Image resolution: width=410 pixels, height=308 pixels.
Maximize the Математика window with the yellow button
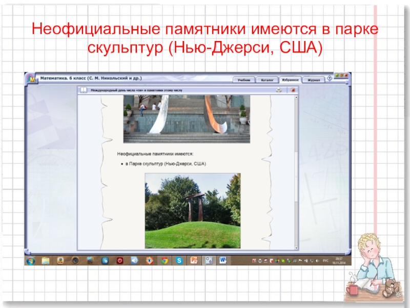(x=341, y=75)
